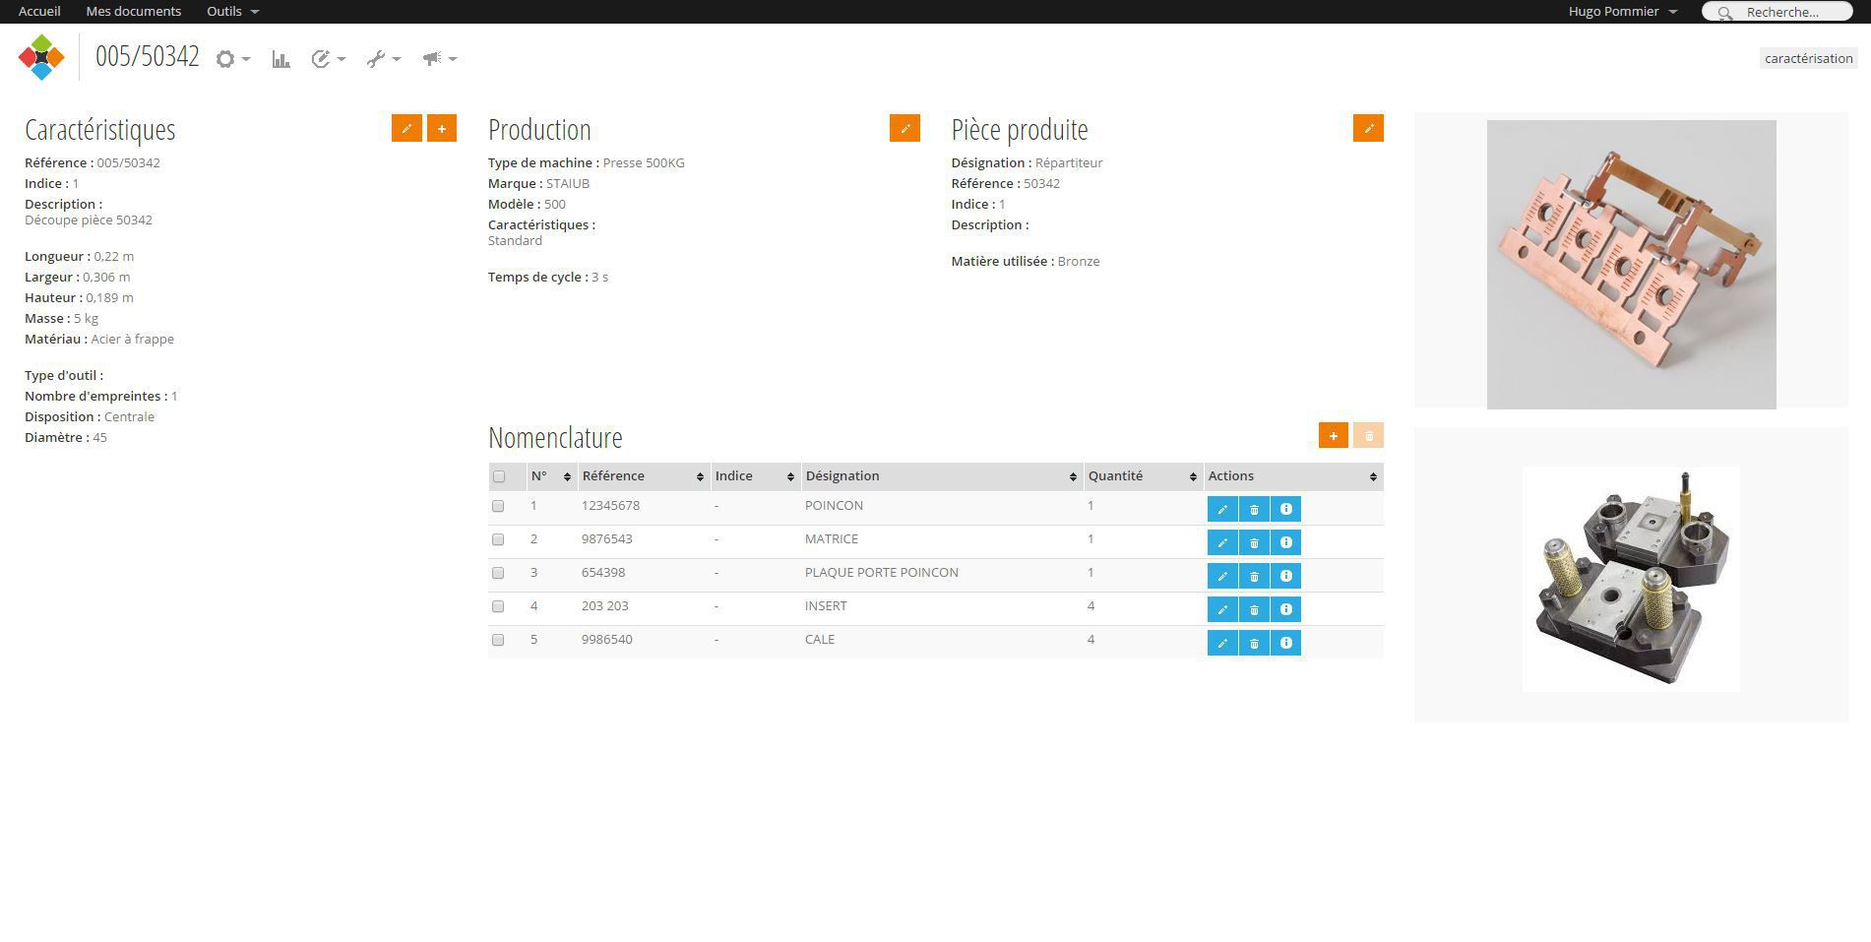Check the box for row 654398

[x=498, y=573]
